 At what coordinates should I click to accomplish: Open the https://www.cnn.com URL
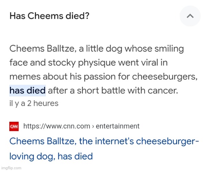pos(57,126)
